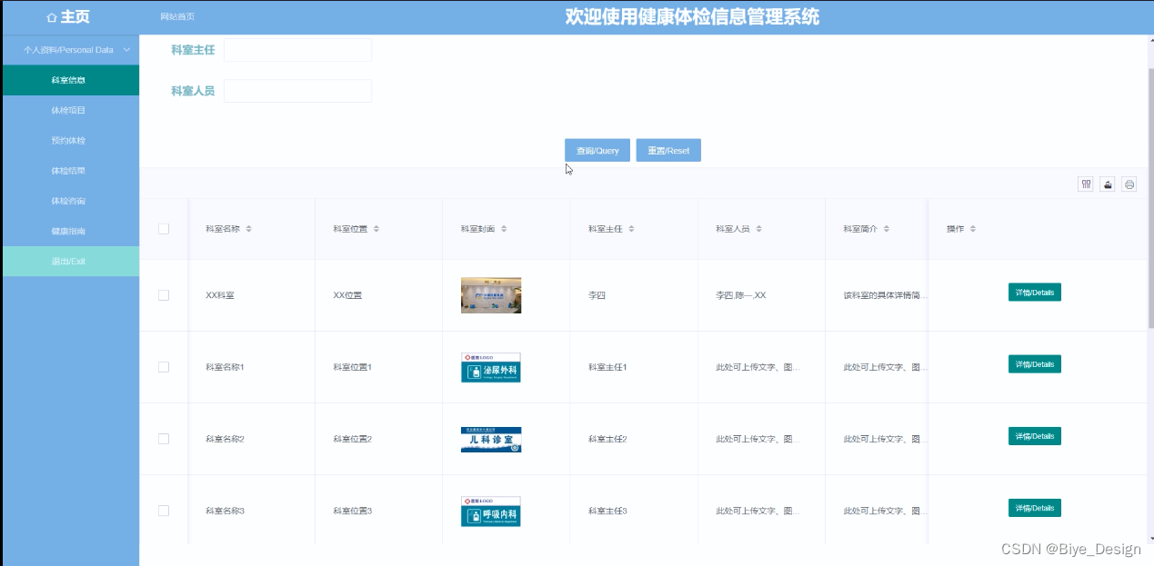Open 科室信息 in sidebar
The image size is (1154, 566).
coord(70,80)
